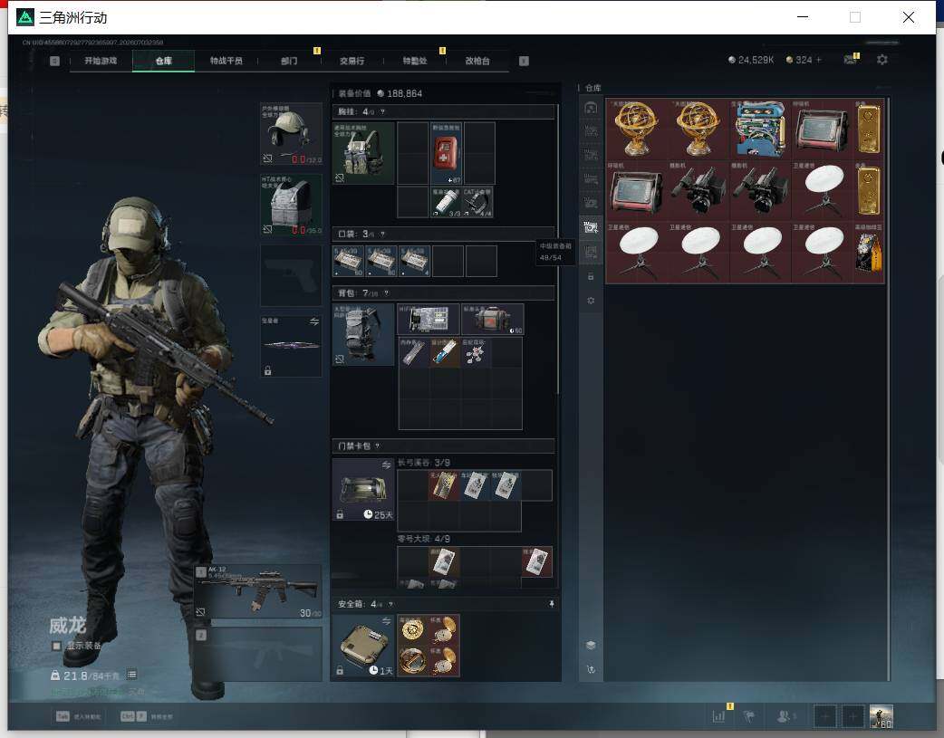Click the empty secondary weapon slot

[x=259, y=655]
